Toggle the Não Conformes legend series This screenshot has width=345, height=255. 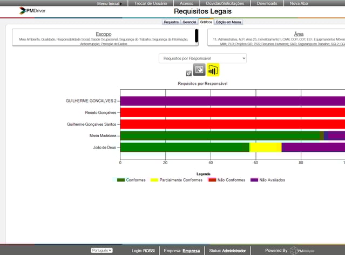(227, 180)
